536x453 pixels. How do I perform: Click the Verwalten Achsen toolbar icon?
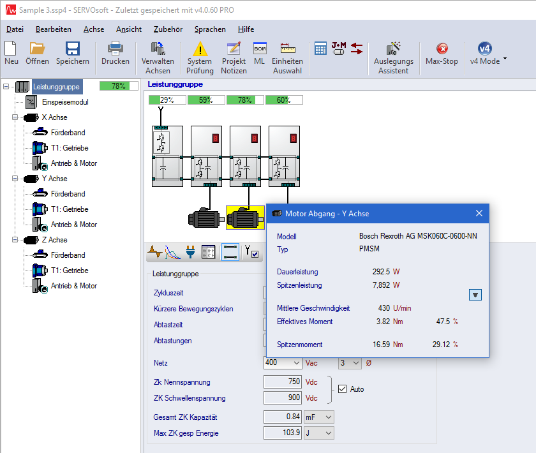click(158, 49)
